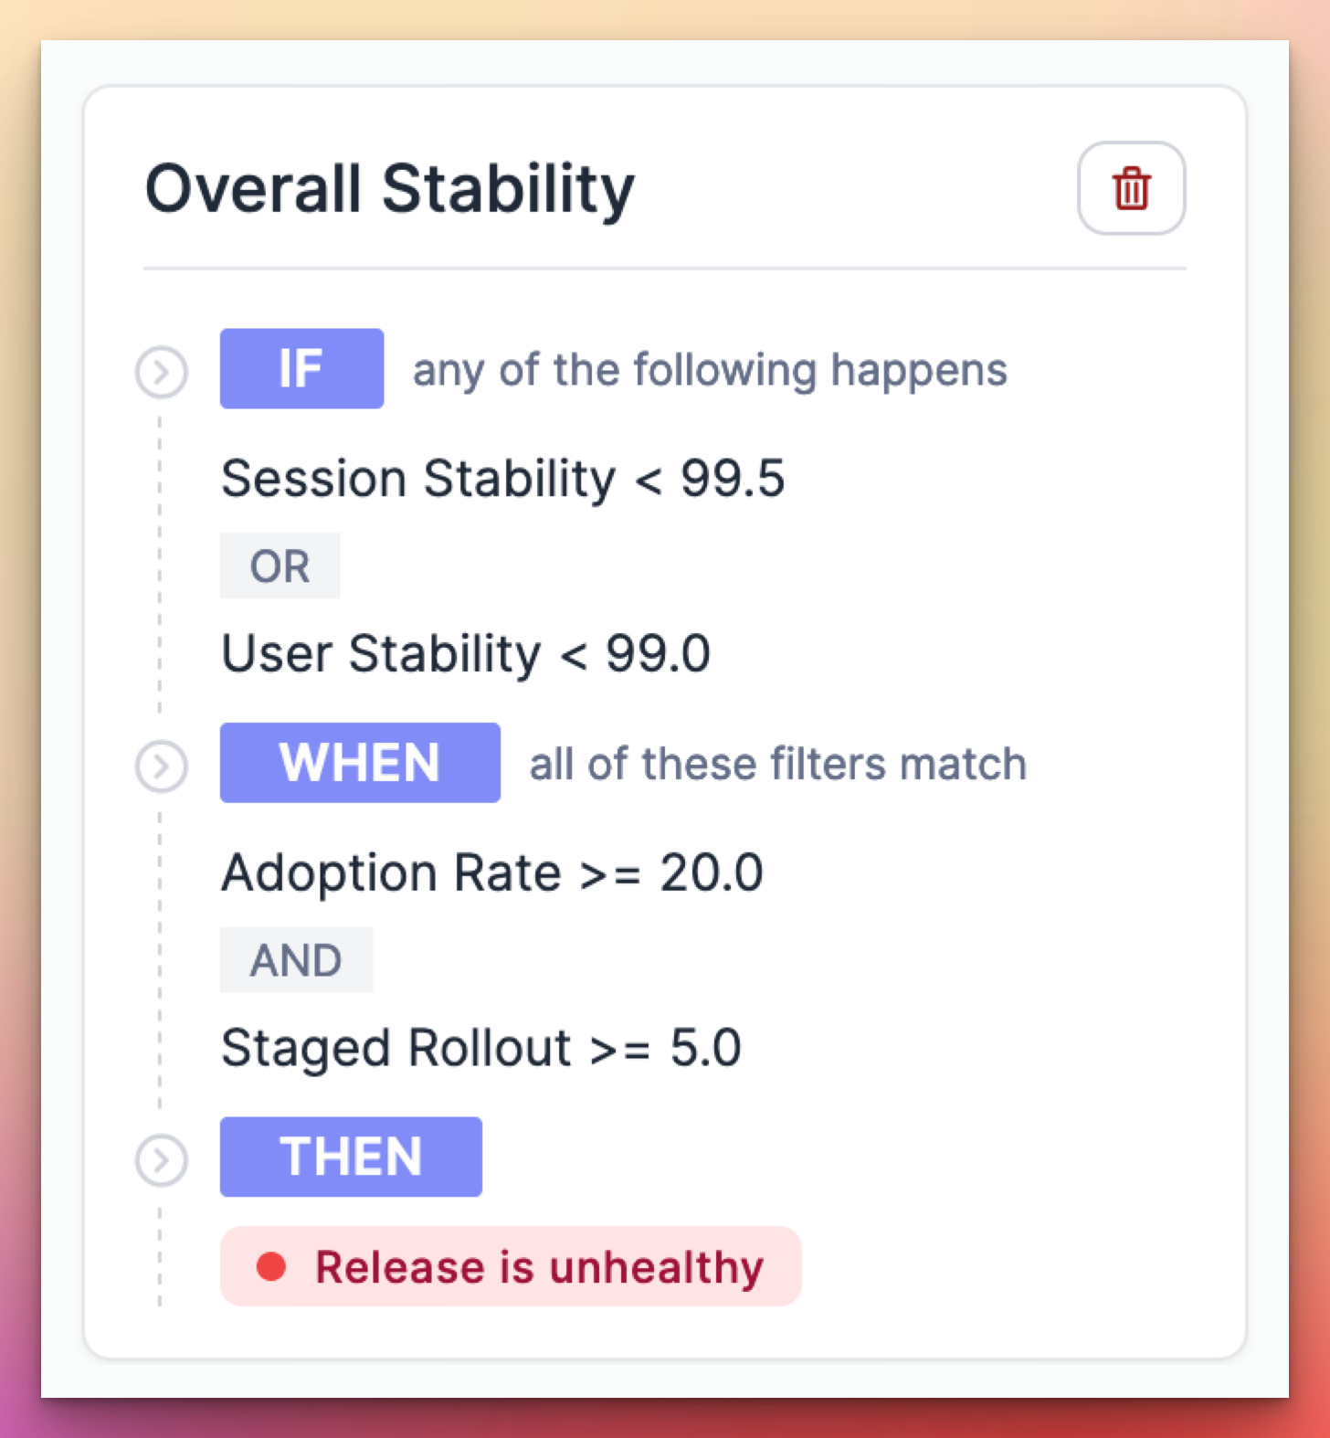Viewport: 1330px width, 1438px height.
Task: Expand the THEN section chevron
Action: tap(162, 1161)
